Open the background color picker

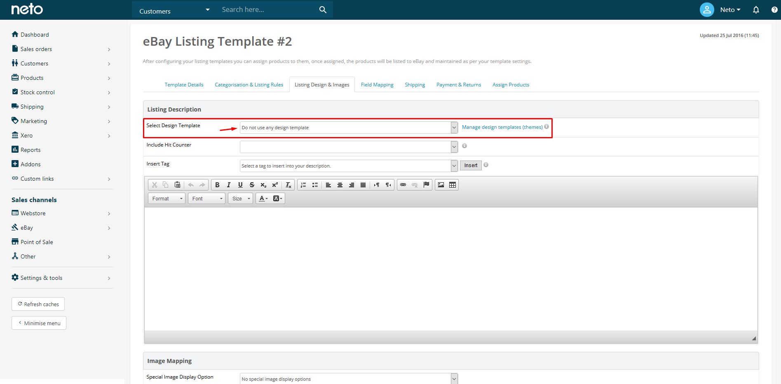pos(277,198)
